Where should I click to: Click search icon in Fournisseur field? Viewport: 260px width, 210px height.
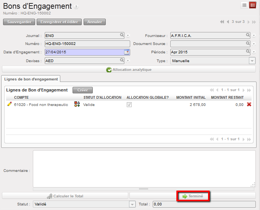tap(248, 35)
